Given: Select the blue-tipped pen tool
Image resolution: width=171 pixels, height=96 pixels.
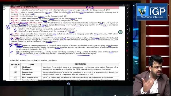Looking at the screenshot, I should click(x=127, y=34).
